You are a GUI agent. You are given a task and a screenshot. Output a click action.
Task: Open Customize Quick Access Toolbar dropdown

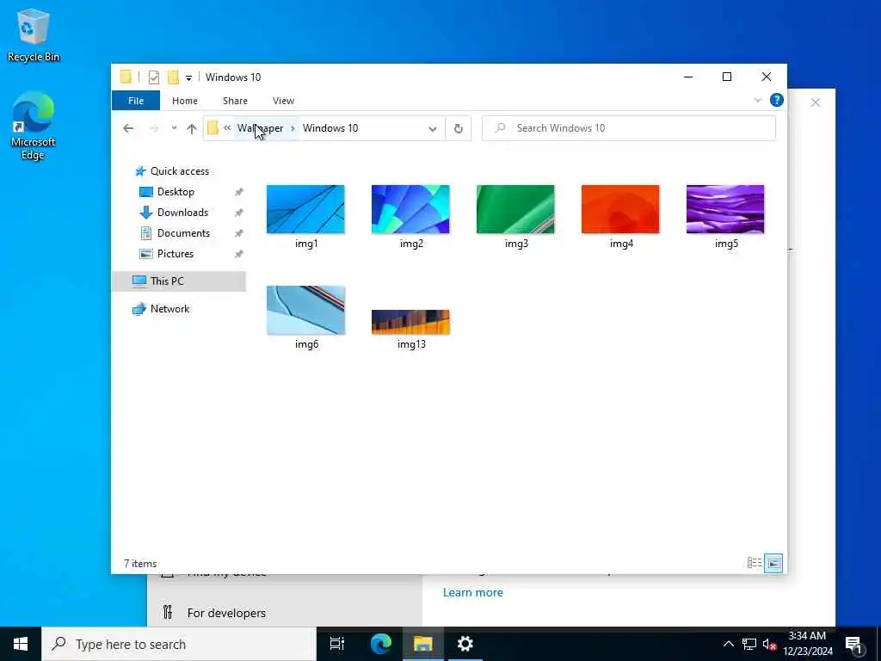click(x=188, y=77)
